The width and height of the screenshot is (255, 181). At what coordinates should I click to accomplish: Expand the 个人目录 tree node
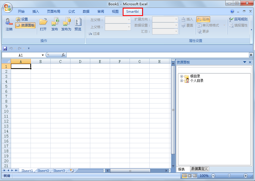(182, 81)
